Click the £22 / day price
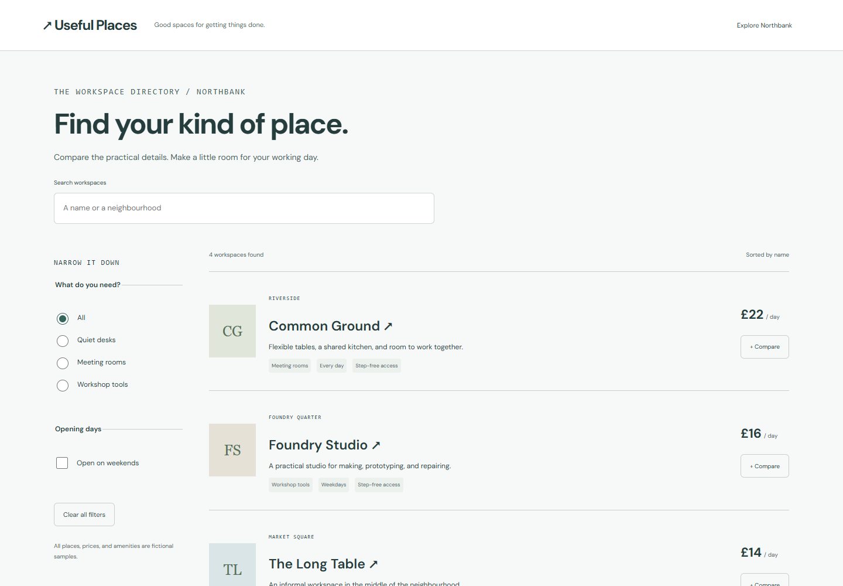This screenshot has width=843, height=586. click(x=760, y=315)
